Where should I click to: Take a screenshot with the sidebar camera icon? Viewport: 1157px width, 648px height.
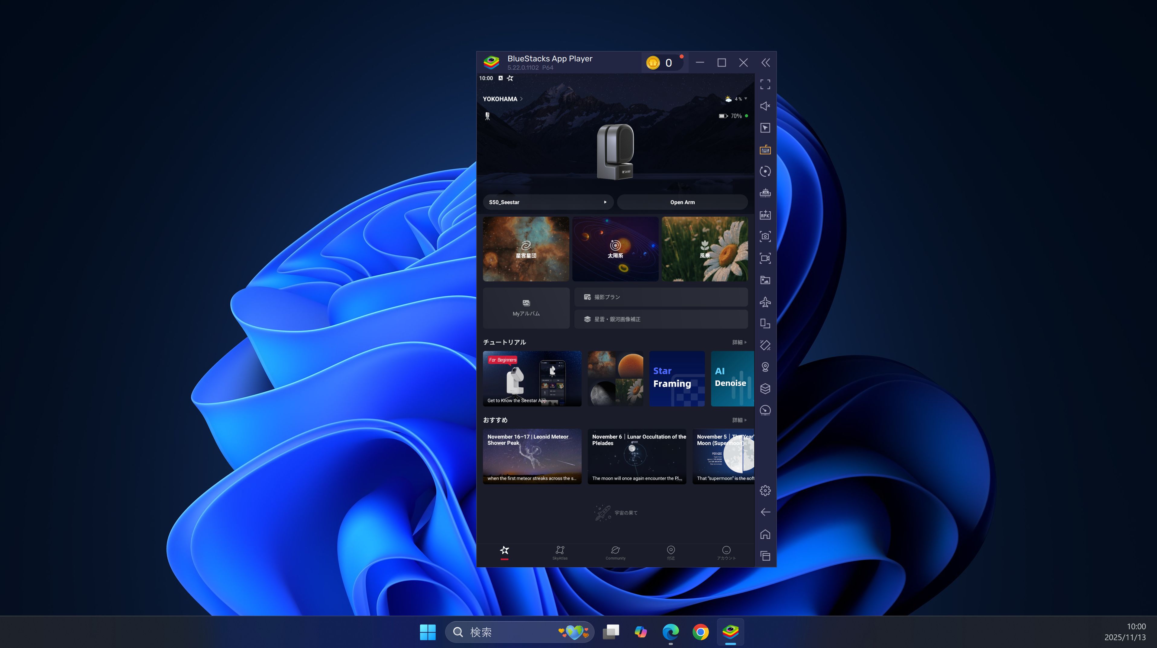point(765,236)
